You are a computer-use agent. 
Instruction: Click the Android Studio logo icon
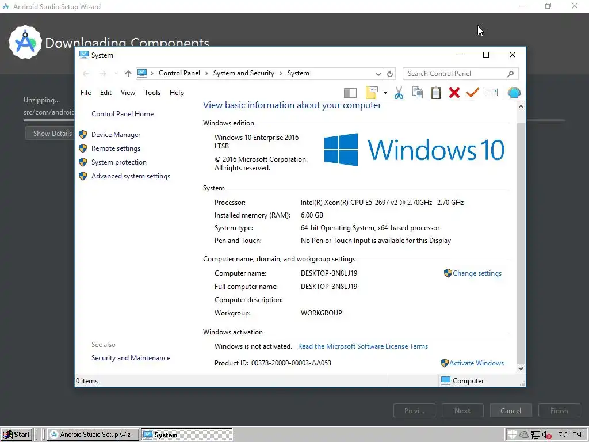pyautogui.click(x=25, y=42)
